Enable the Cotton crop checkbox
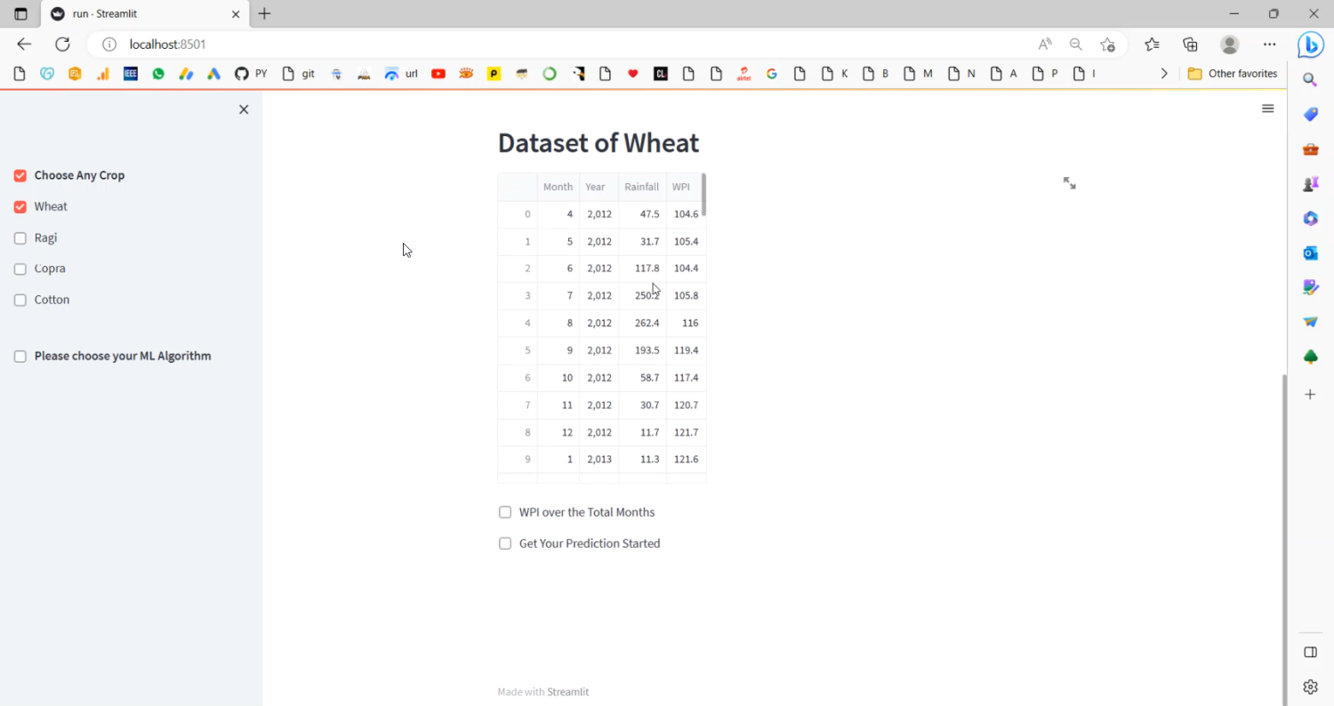This screenshot has width=1334, height=706. coord(20,301)
